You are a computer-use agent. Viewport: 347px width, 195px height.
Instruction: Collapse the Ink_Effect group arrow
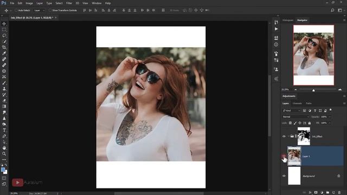[288, 136]
